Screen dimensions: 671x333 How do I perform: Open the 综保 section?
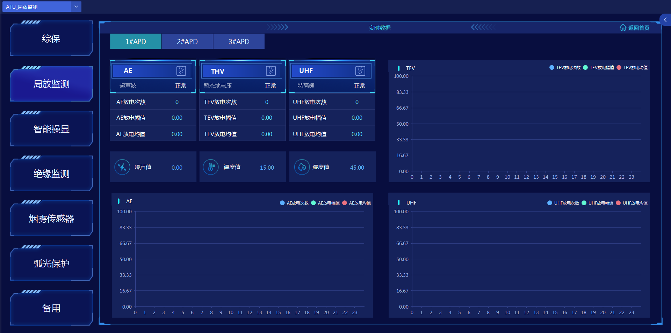click(x=51, y=39)
